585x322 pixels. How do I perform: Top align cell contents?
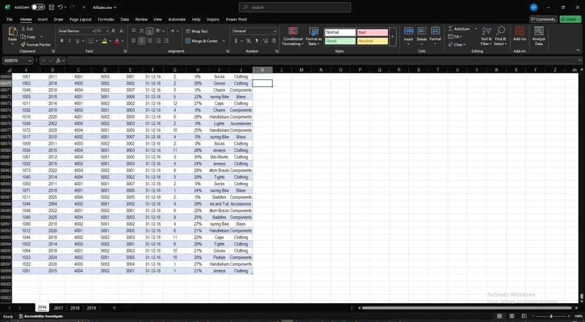(133, 31)
